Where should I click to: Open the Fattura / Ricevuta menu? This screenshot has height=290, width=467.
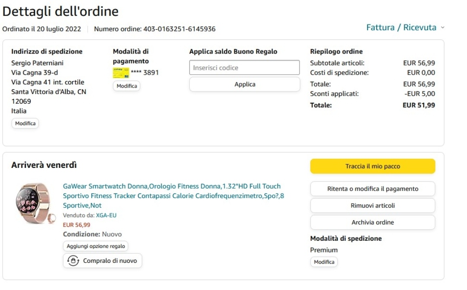point(401,28)
